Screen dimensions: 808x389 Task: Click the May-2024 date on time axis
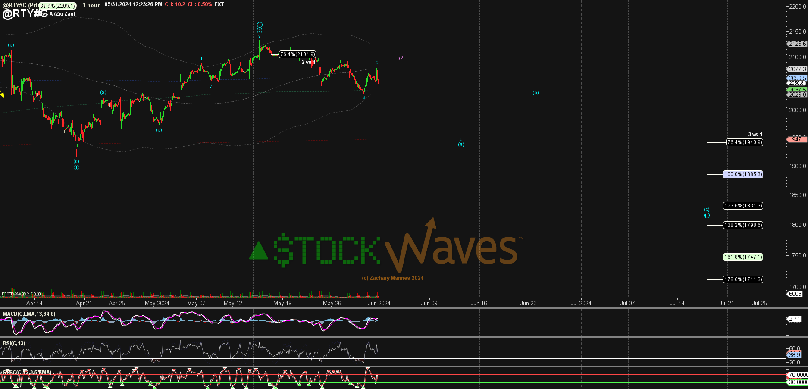[x=157, y=303]
